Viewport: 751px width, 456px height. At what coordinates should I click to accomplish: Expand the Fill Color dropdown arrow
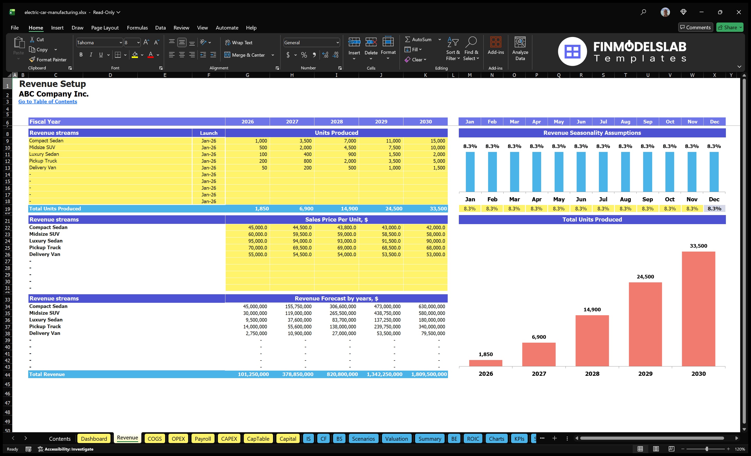click(x=142, y=55)
